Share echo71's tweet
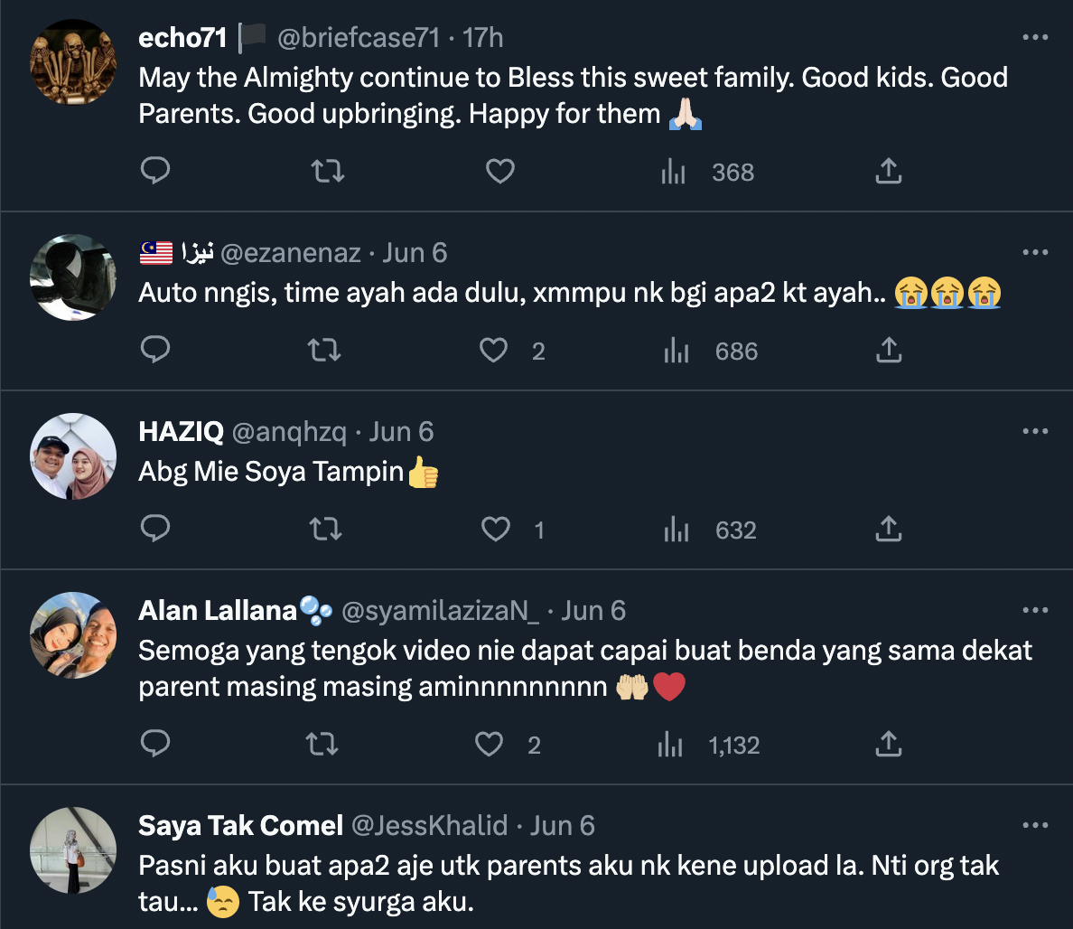Viewport: 1073px width, 929px height. point(889,171)
